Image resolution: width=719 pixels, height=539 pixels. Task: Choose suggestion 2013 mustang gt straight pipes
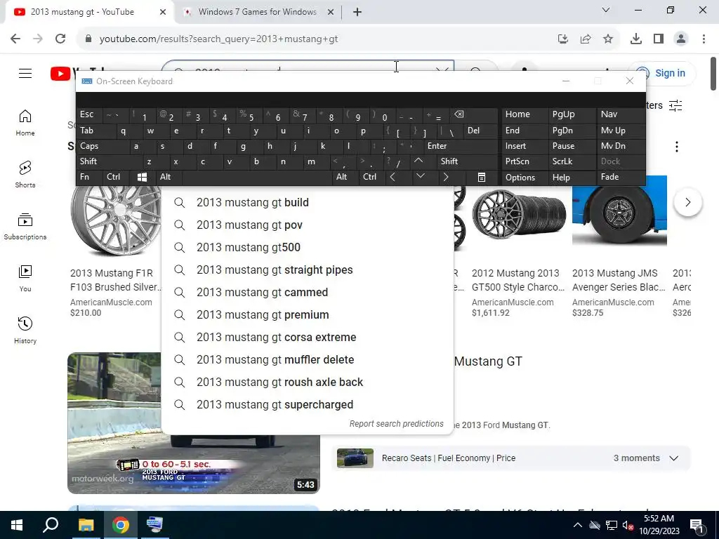308,270
